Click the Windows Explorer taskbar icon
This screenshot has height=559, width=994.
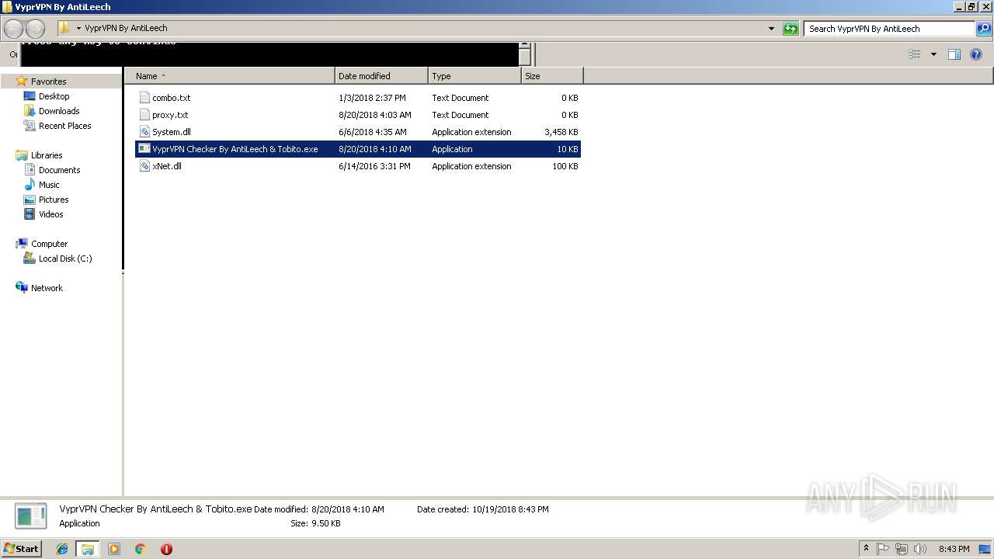tap(88, 549)
